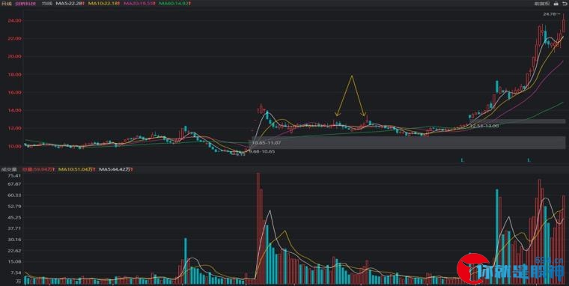
Task: Click the 45.25 volume axis label
Action: tap(15, 217)
